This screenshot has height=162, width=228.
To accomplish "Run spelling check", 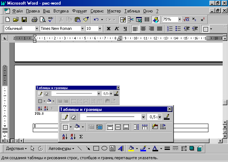I will (51, 20).
